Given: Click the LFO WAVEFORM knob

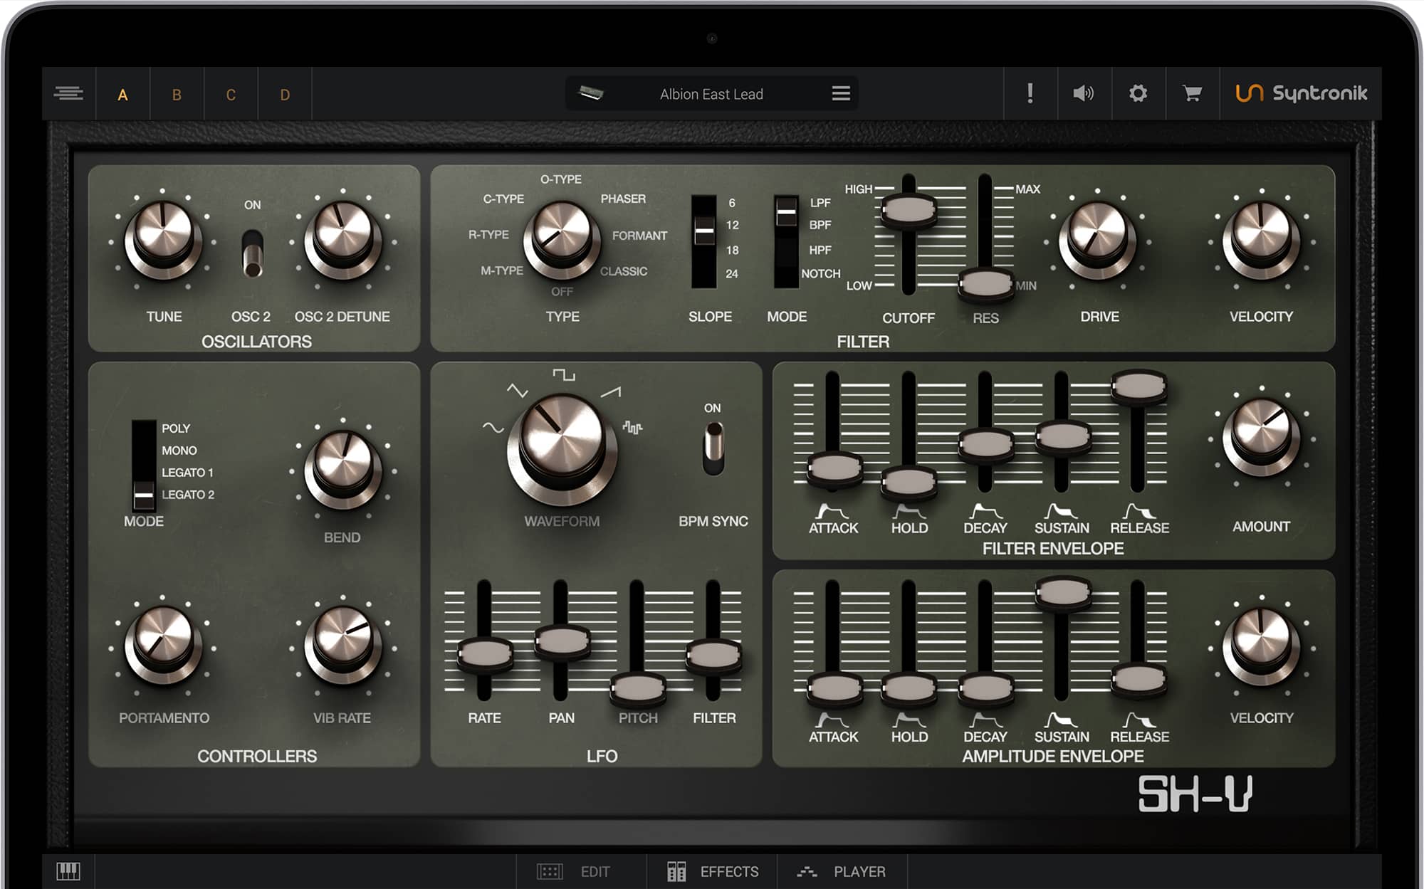Looking at the screenshot, I should click(562, 448).
